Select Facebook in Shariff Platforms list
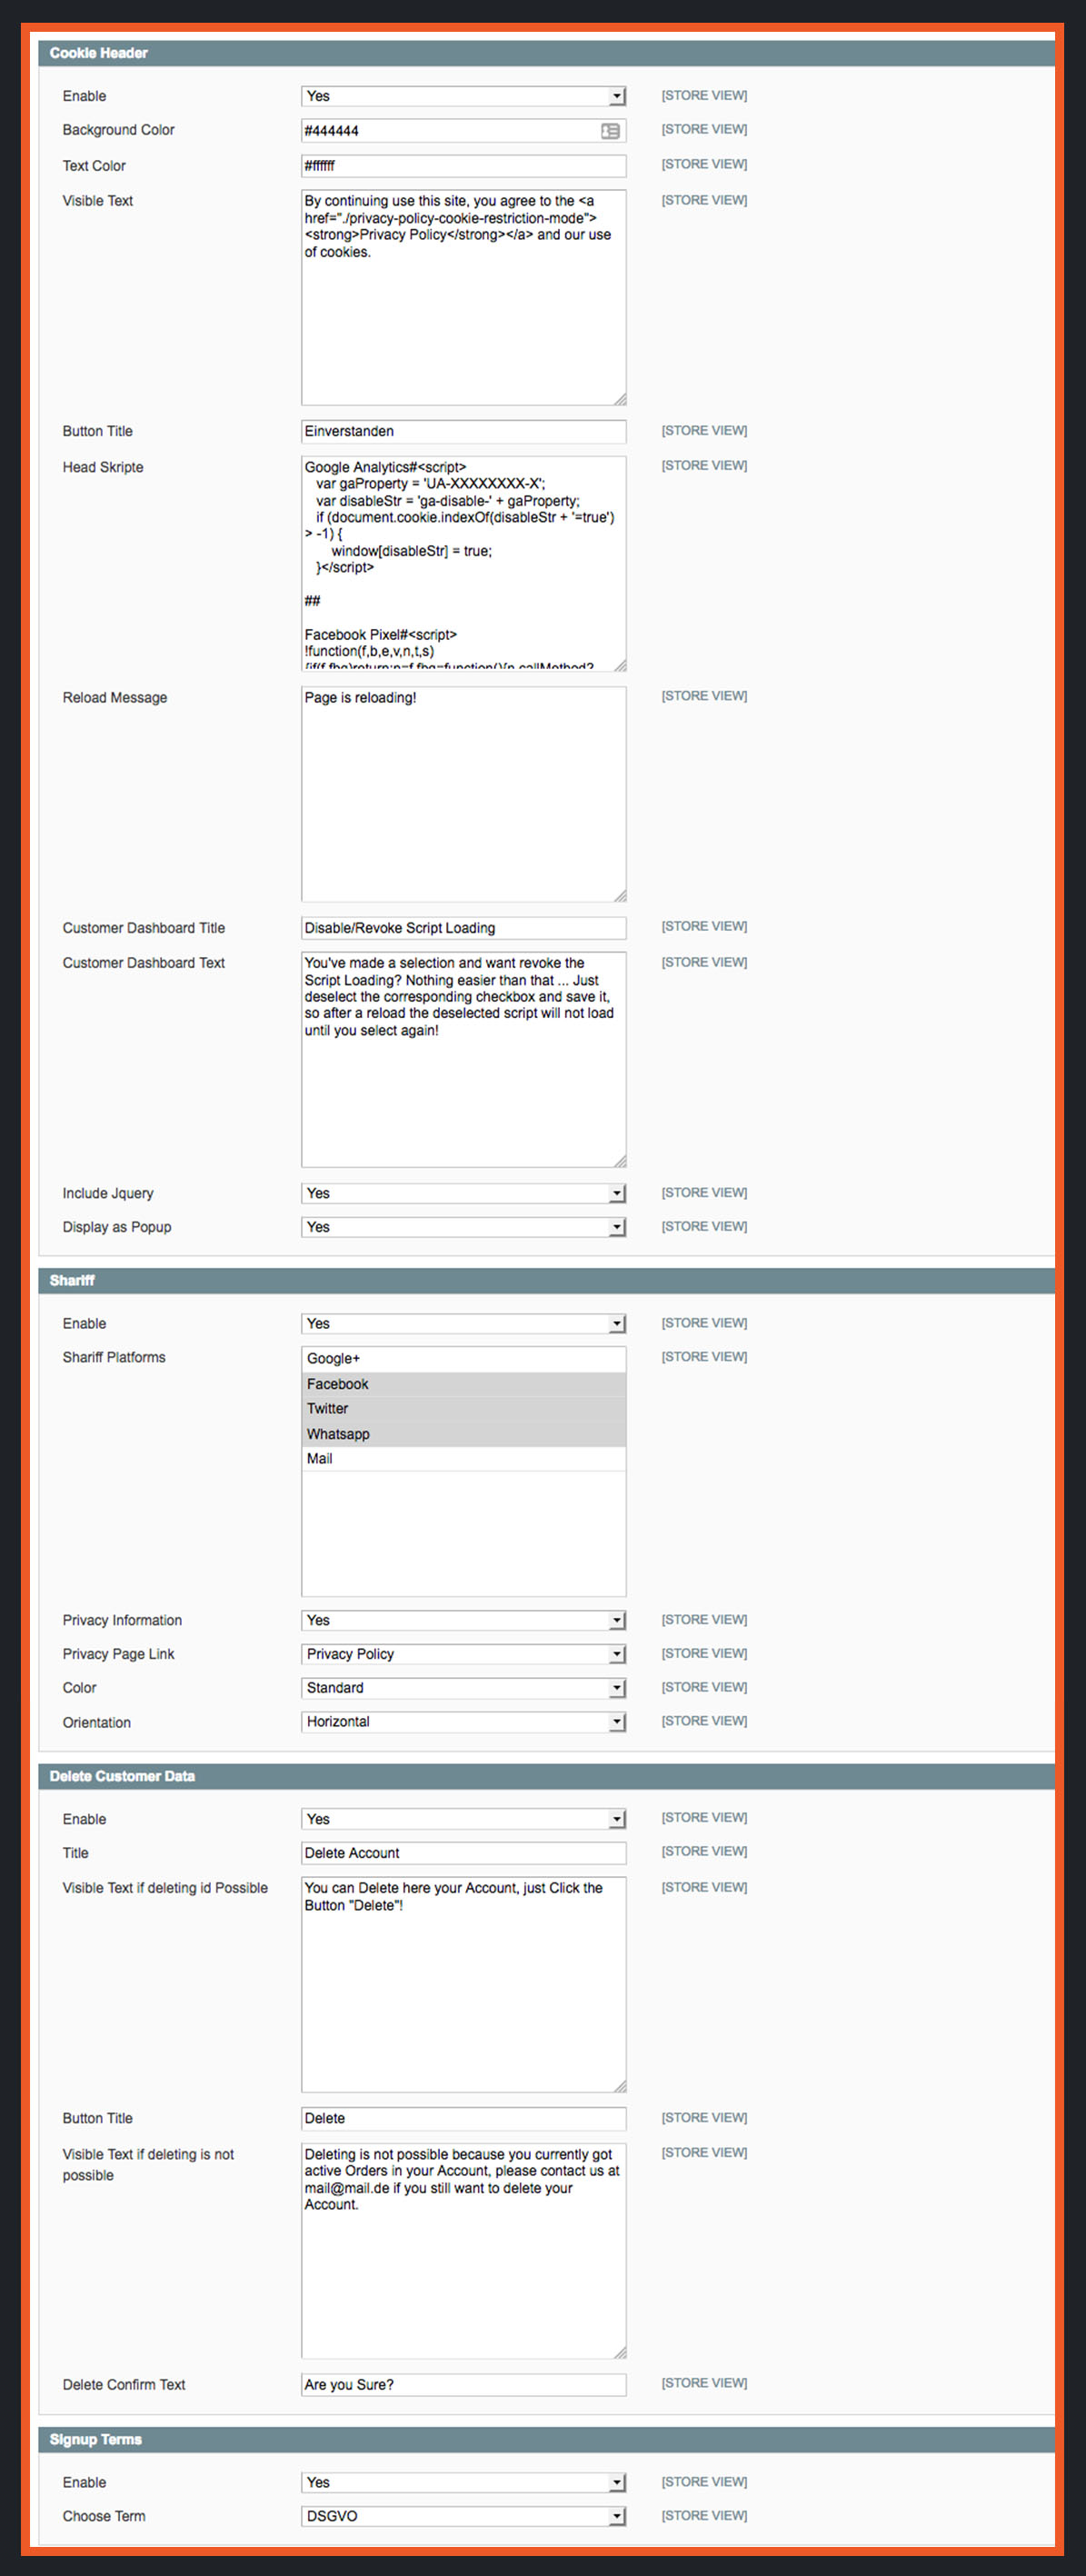Screen dimensions: 1086x2576 [463, 1384]
